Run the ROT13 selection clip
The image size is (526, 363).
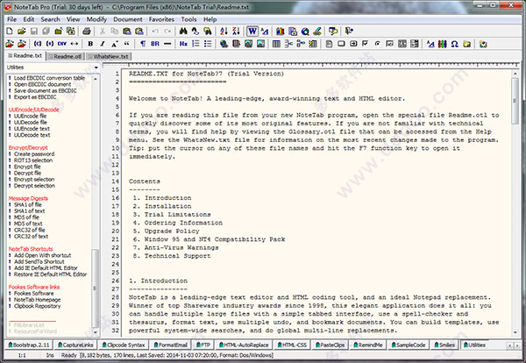(x=33, y=160)
